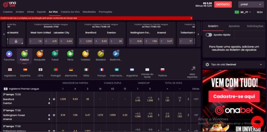Favorite the Nottingham Forest vs Arsenal star
This screenshot has width=267, height=132.
[x=54, y=115]
